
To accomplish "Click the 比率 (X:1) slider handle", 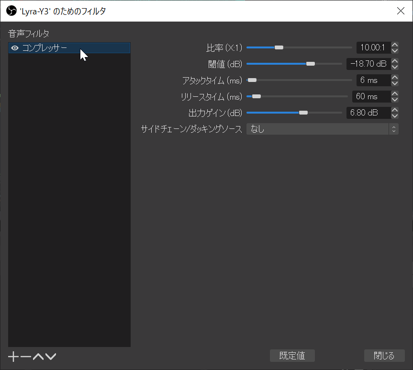I will tap(279, 47).
